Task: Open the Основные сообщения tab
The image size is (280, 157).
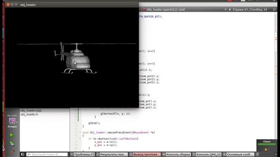Action: [238, 154]
